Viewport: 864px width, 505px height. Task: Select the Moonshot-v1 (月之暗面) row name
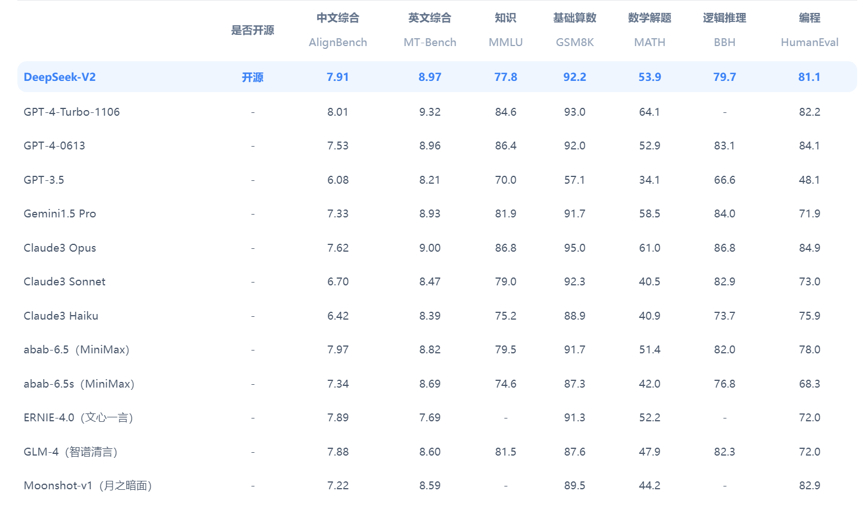[x=88, y=485]
